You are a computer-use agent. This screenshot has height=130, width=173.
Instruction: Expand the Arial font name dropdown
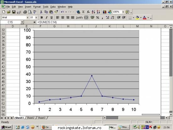tap(27, 18)
